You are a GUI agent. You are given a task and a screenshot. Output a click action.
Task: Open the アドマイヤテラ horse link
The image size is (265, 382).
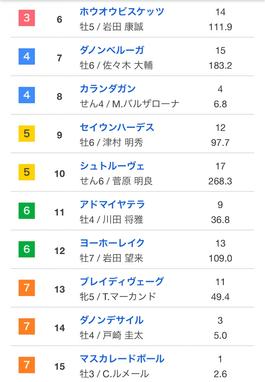112,204
